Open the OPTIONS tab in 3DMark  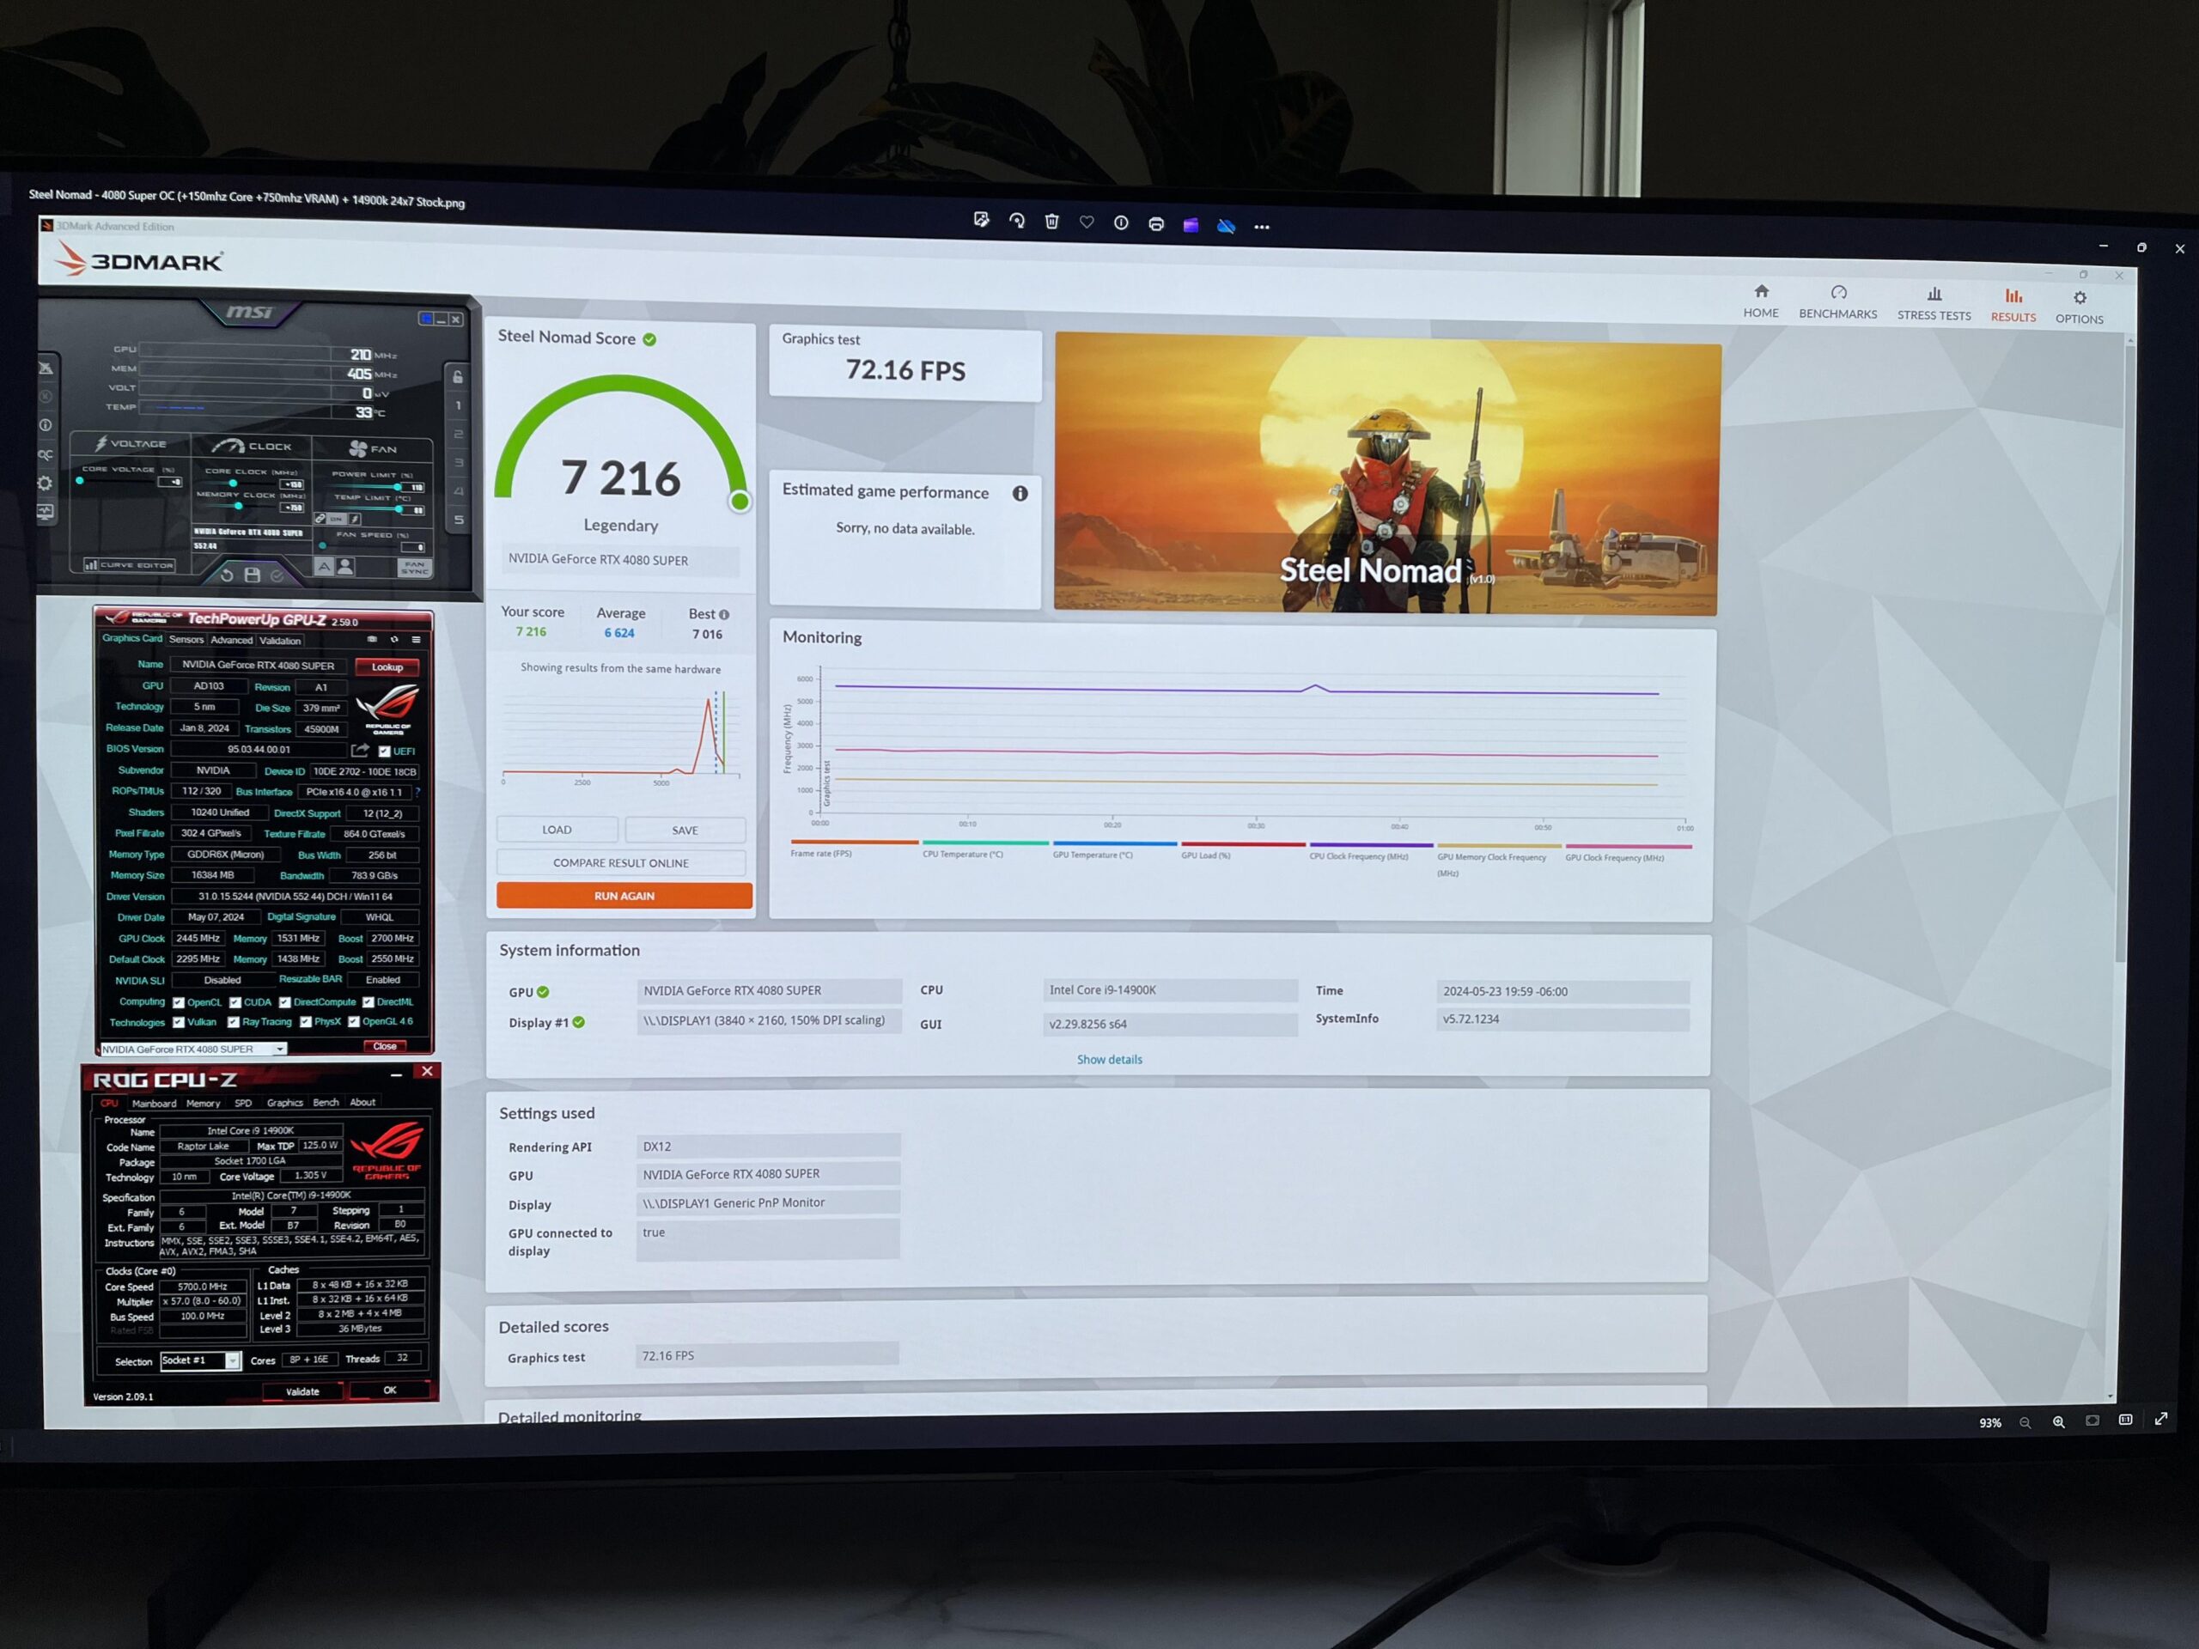click(x=2079, y=308)
